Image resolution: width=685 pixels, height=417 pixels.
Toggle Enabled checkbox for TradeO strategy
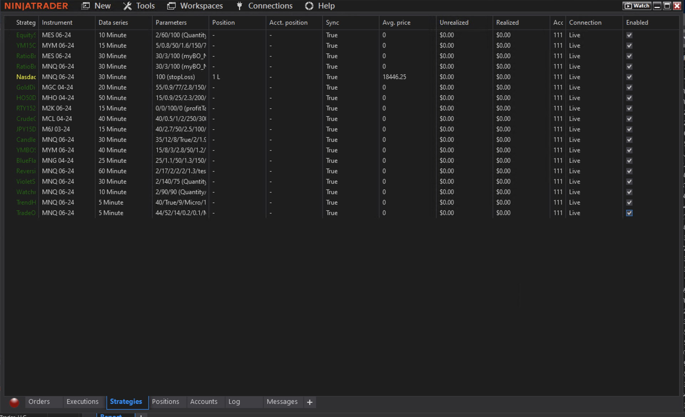[629, 213]
